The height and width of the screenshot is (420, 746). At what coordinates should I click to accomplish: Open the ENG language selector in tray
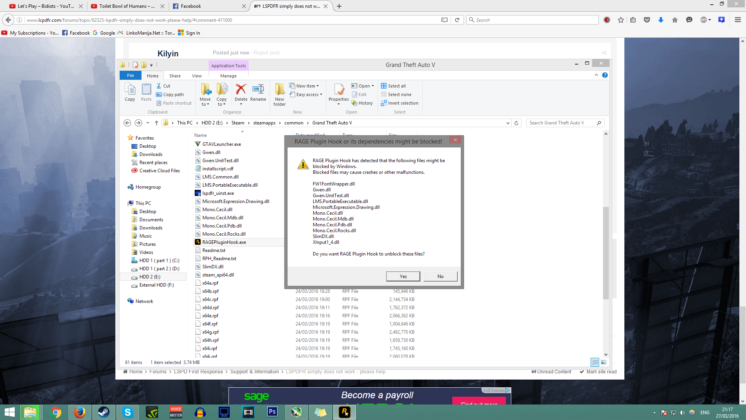[705, 413]
